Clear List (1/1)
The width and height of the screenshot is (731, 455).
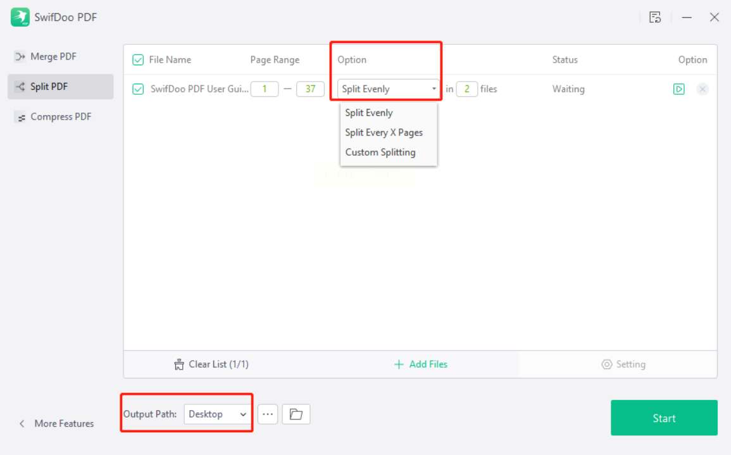211,364
